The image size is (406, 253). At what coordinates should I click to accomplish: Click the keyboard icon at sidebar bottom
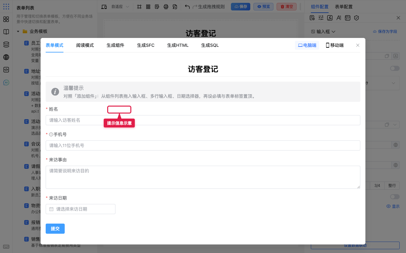tap(6, 247)
